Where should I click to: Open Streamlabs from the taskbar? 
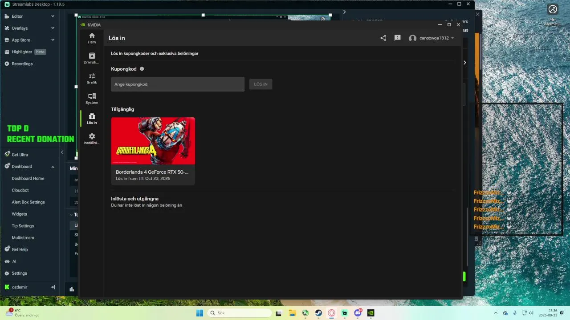coord(345,313)
